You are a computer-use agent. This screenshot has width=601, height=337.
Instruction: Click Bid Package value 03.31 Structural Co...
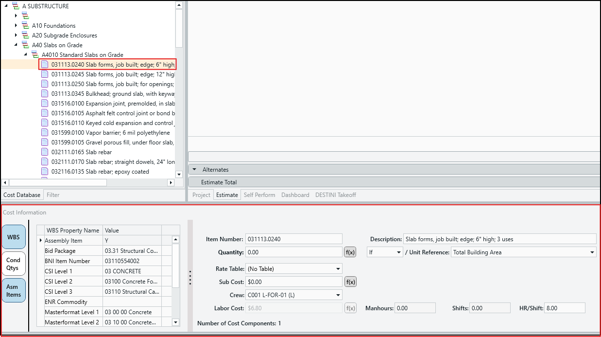(x=132, y=251)
